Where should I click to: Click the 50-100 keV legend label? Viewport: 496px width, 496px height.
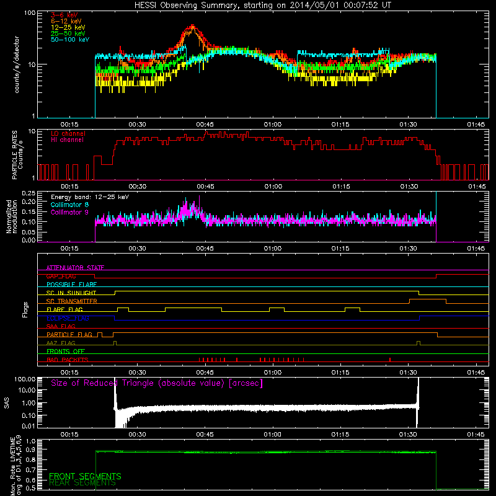[70, 40]
